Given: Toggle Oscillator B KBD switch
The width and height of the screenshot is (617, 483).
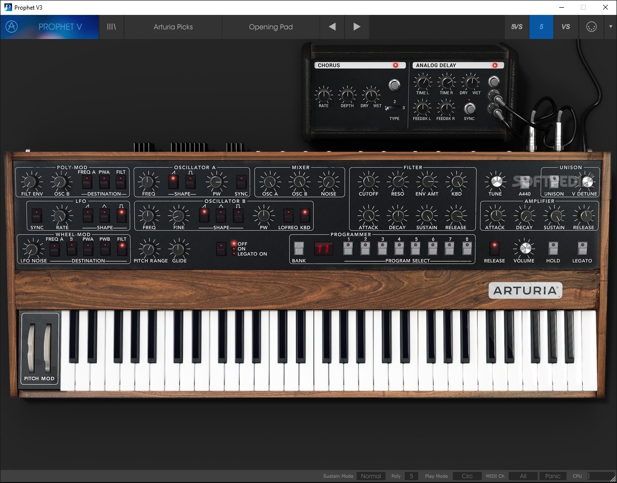Looking at the screenshot, I should pyautogui.click(x=305, y=215).
